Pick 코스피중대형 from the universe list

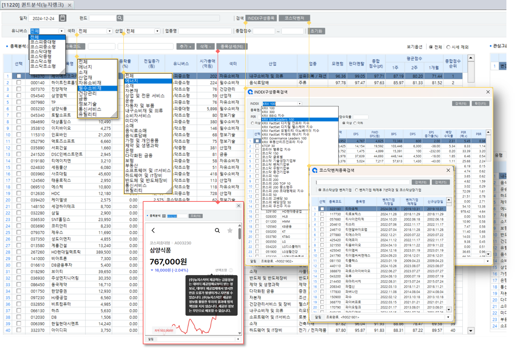(x=43, y=42)
